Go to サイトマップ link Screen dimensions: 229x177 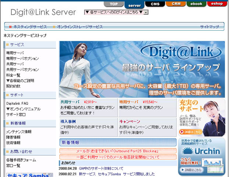pyautogui.click(x=209, y=27)
